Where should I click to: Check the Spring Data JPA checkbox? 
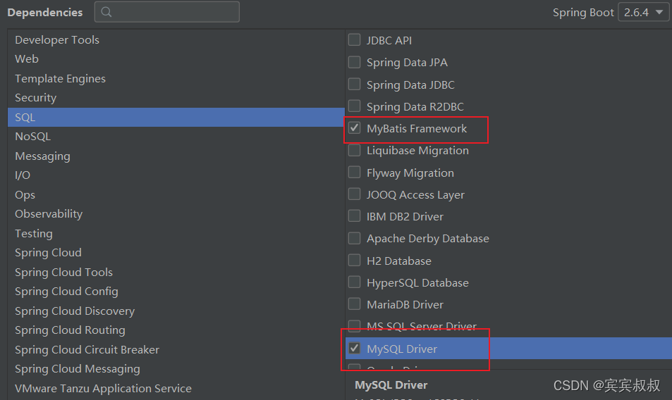(x=355, y=62)
